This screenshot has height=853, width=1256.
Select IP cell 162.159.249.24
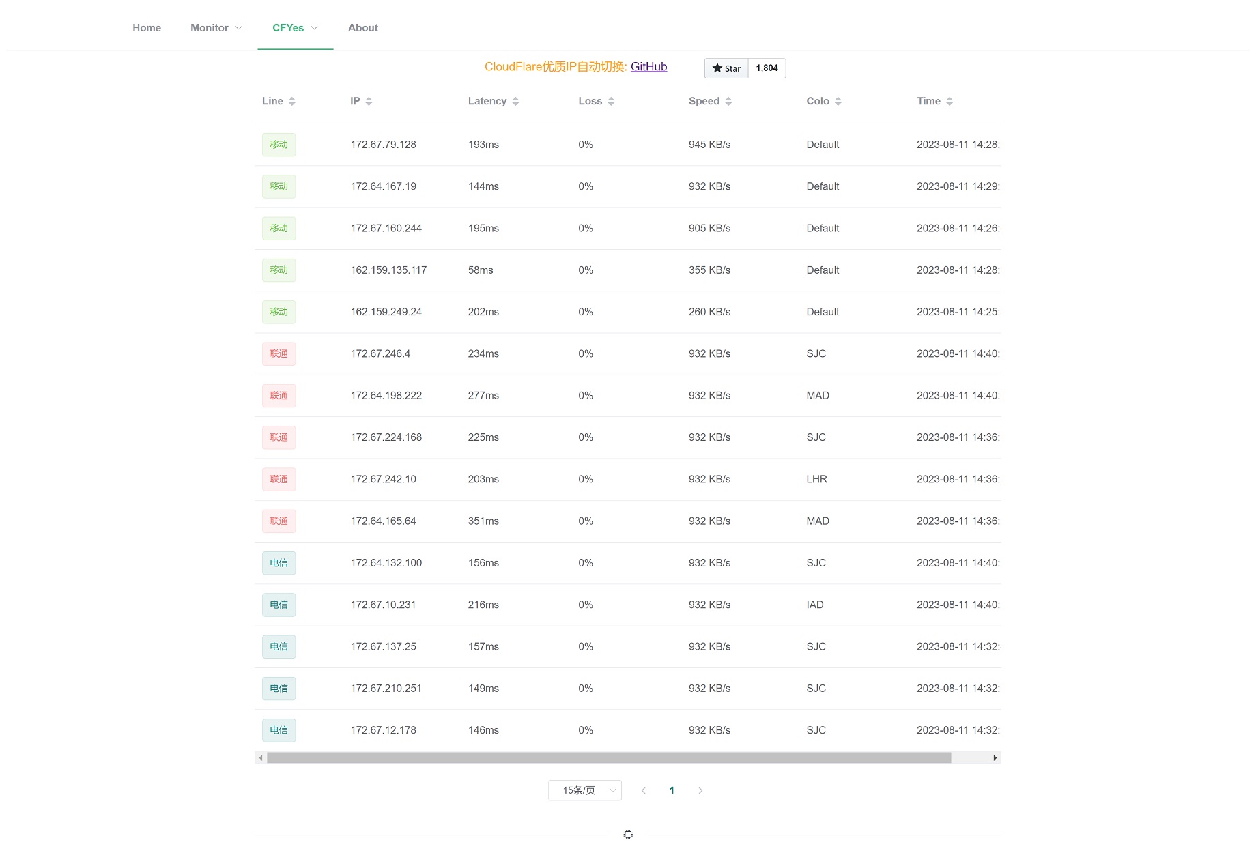coord(386,312)
